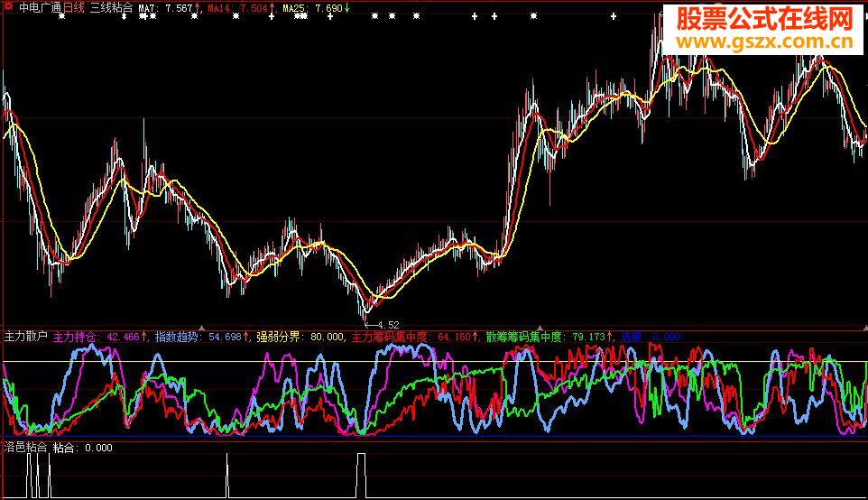Image resolution: width=868 pixels, height=500 pixels.
Task: Click the red gear icon at top-left
Action: pos(7,7)
